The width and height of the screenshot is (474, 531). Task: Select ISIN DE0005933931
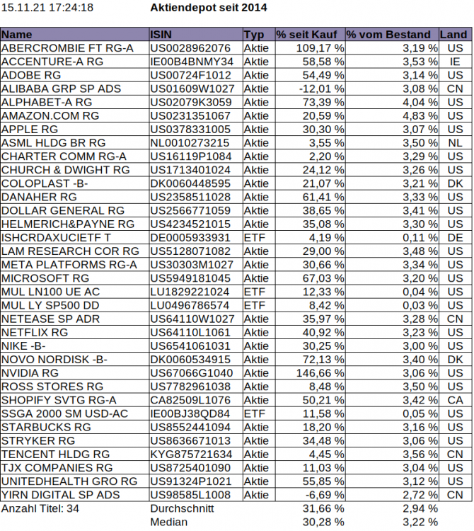195,238
